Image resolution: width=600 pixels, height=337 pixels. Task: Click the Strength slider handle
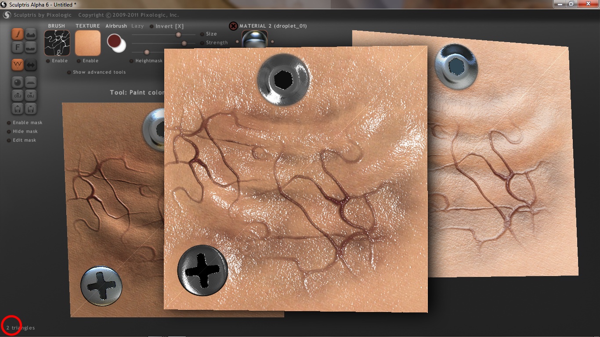point(184,43)
